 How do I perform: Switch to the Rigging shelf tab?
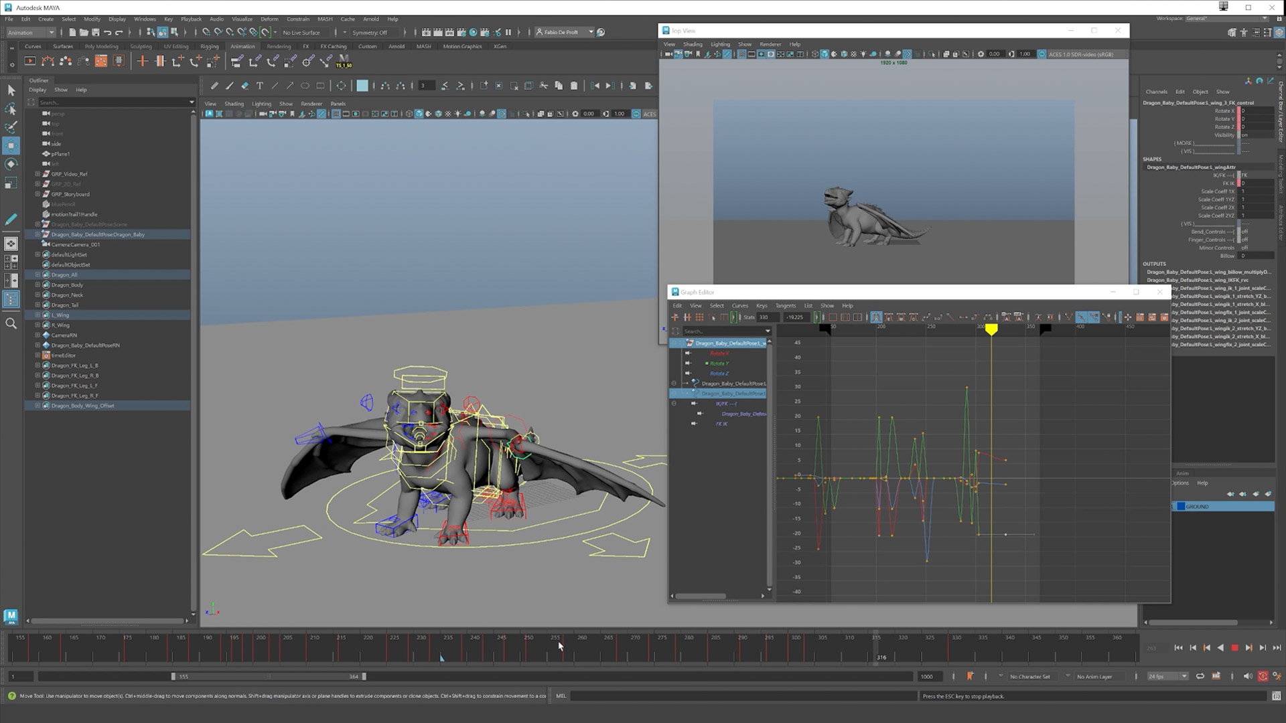click(x=209, y=46)
